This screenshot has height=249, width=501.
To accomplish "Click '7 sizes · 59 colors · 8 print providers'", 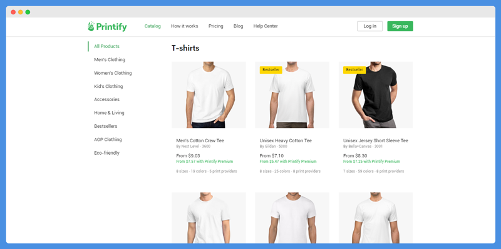I will point(374,172).
